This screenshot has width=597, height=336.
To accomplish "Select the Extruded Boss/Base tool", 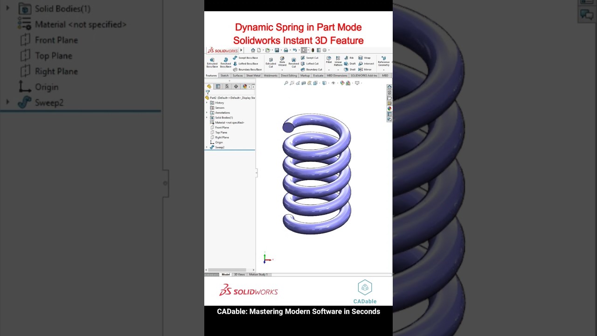I will [x=212, y=63].
